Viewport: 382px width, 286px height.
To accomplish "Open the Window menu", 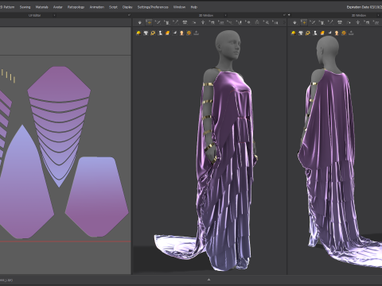I will [179, 7].
